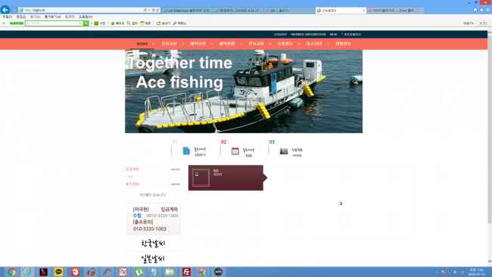Open the 도움말(H) menu

point(86,17)
